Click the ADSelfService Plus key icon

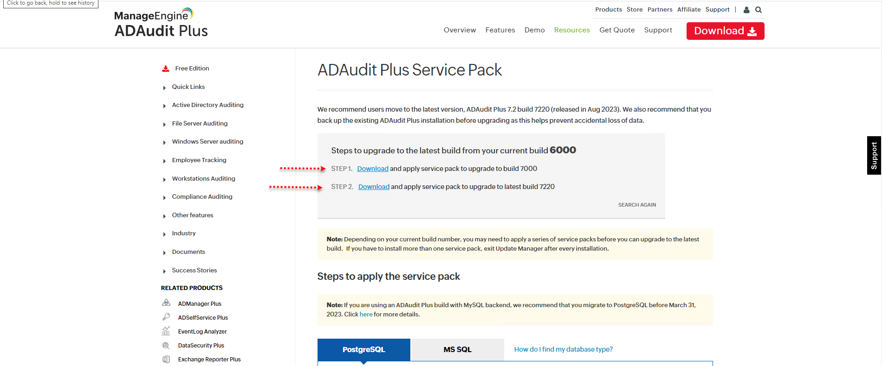click(166, 317)
